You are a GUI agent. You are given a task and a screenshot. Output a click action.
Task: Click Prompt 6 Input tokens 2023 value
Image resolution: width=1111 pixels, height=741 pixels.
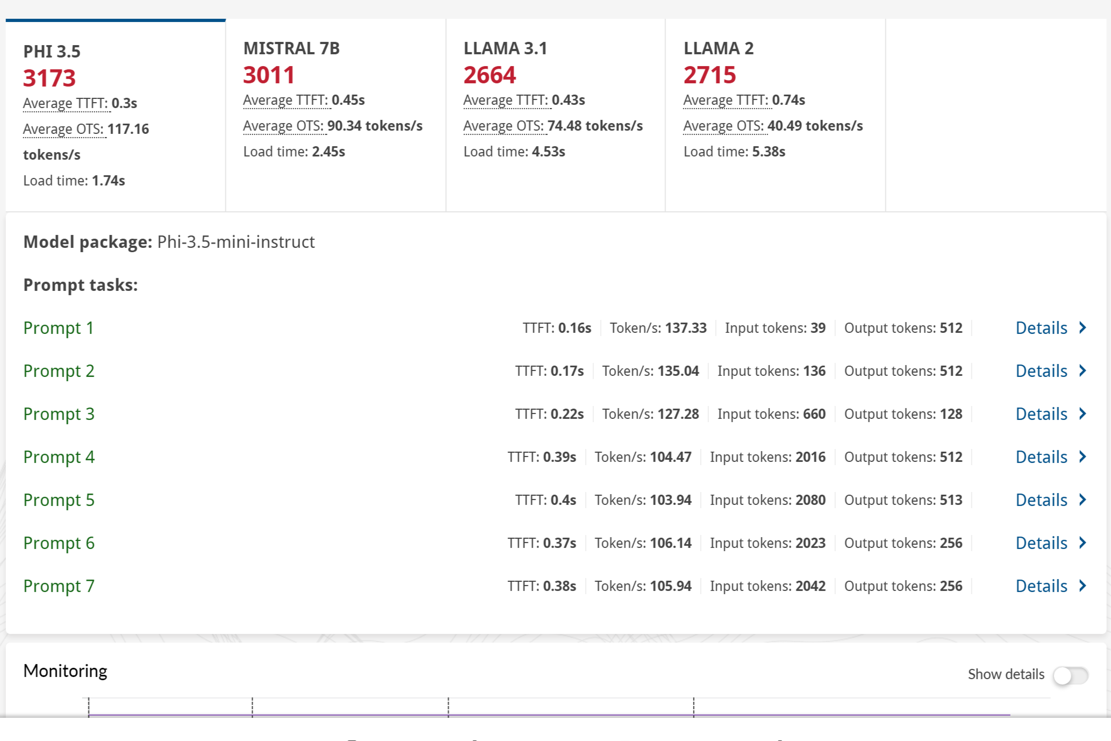click(x=811, y=543)
